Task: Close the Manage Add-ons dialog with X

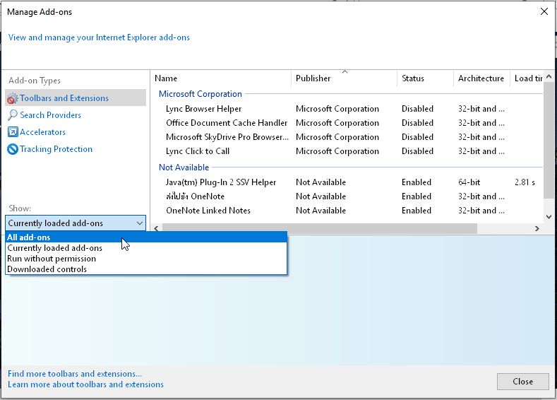Action: (544, 11)
